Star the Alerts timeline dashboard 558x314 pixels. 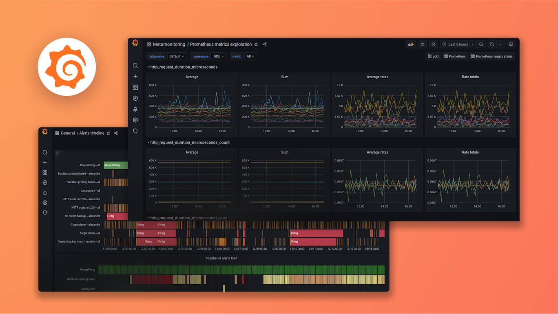(x=108, y=133)
